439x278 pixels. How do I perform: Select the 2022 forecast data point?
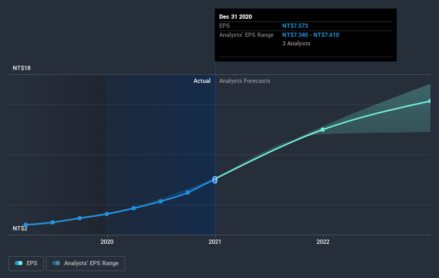[322, 129]
